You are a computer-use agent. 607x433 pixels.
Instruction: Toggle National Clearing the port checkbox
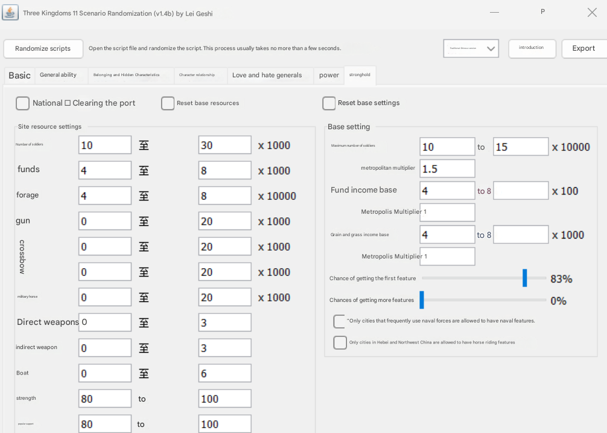pyautogui.click(x=22, y=103)
